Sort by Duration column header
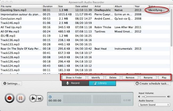Viewport: 173px width, 111px height. [50, 6]
